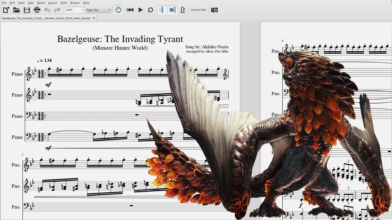This screenshot has width=392, height=220.
Task: Open the View menu
Action: click(x=21, y=3)
